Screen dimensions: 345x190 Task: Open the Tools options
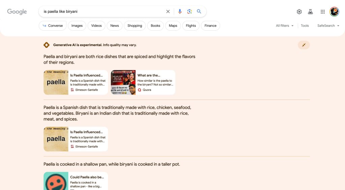point(305,26)
